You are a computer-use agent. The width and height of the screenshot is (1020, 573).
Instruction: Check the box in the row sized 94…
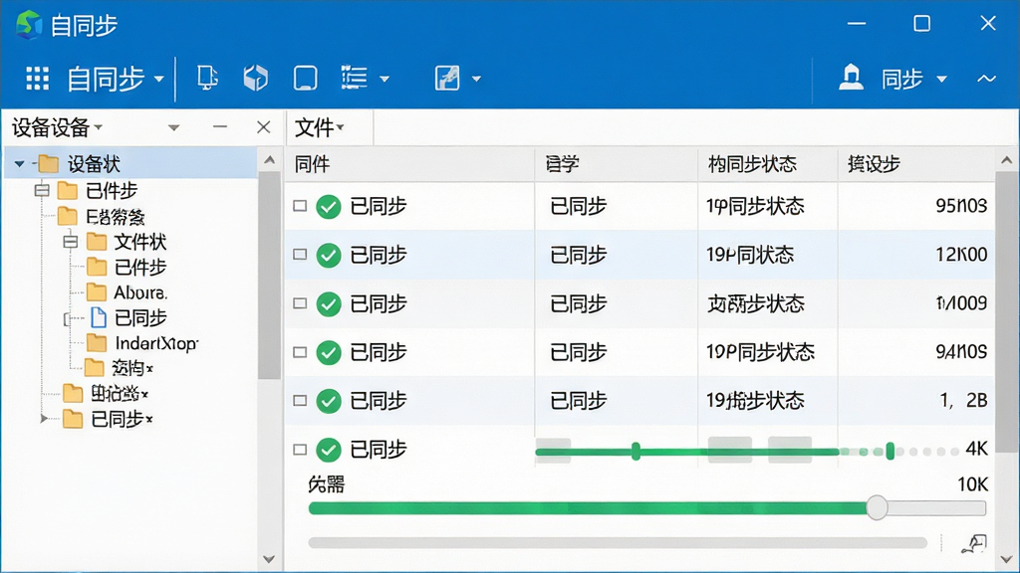pos(300,352)
